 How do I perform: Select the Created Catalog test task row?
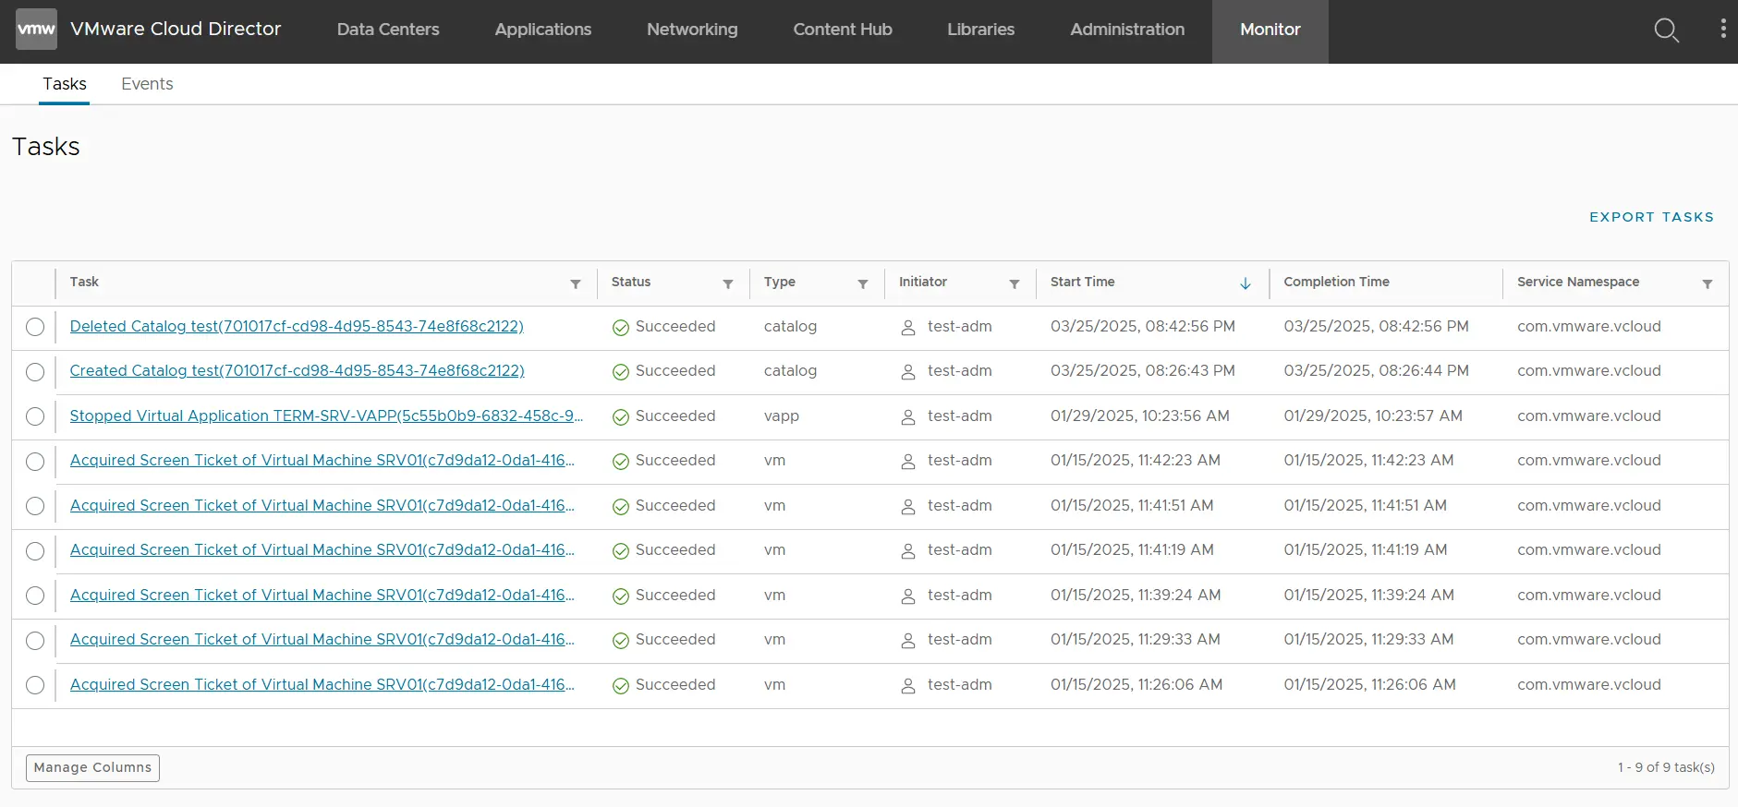pos(35,372)
